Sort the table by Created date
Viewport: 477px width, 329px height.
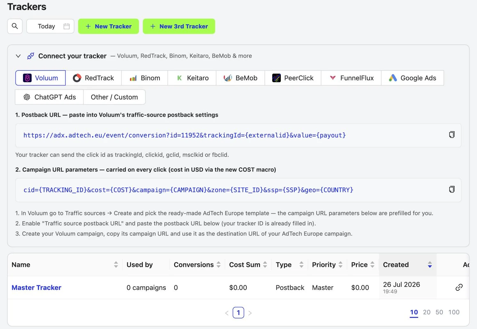430,265
